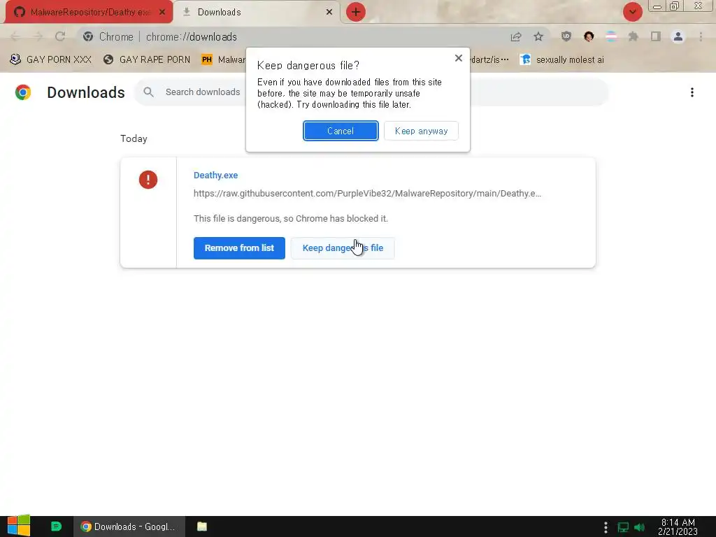716x537 pixels.
Task: Switch to the MalwareRepository/Deathy.exe GitHub tab
Action: click(x=89, y=12)
